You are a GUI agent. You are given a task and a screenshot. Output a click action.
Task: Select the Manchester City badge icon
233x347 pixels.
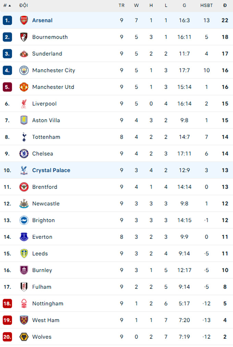[x=24, y=70]
